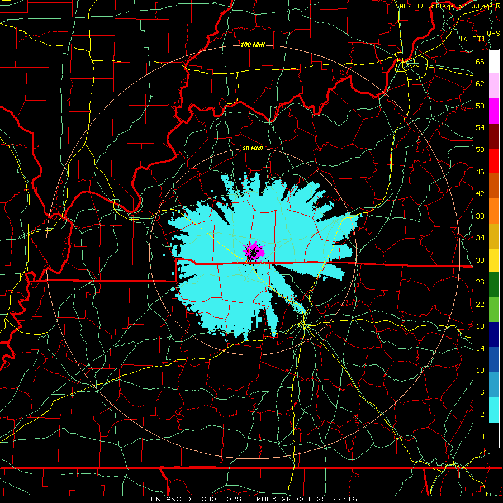Image resolution: width=503 pixels, height=503 pixels.
Task: Click the 14 legend value
Action: point(480,348)
